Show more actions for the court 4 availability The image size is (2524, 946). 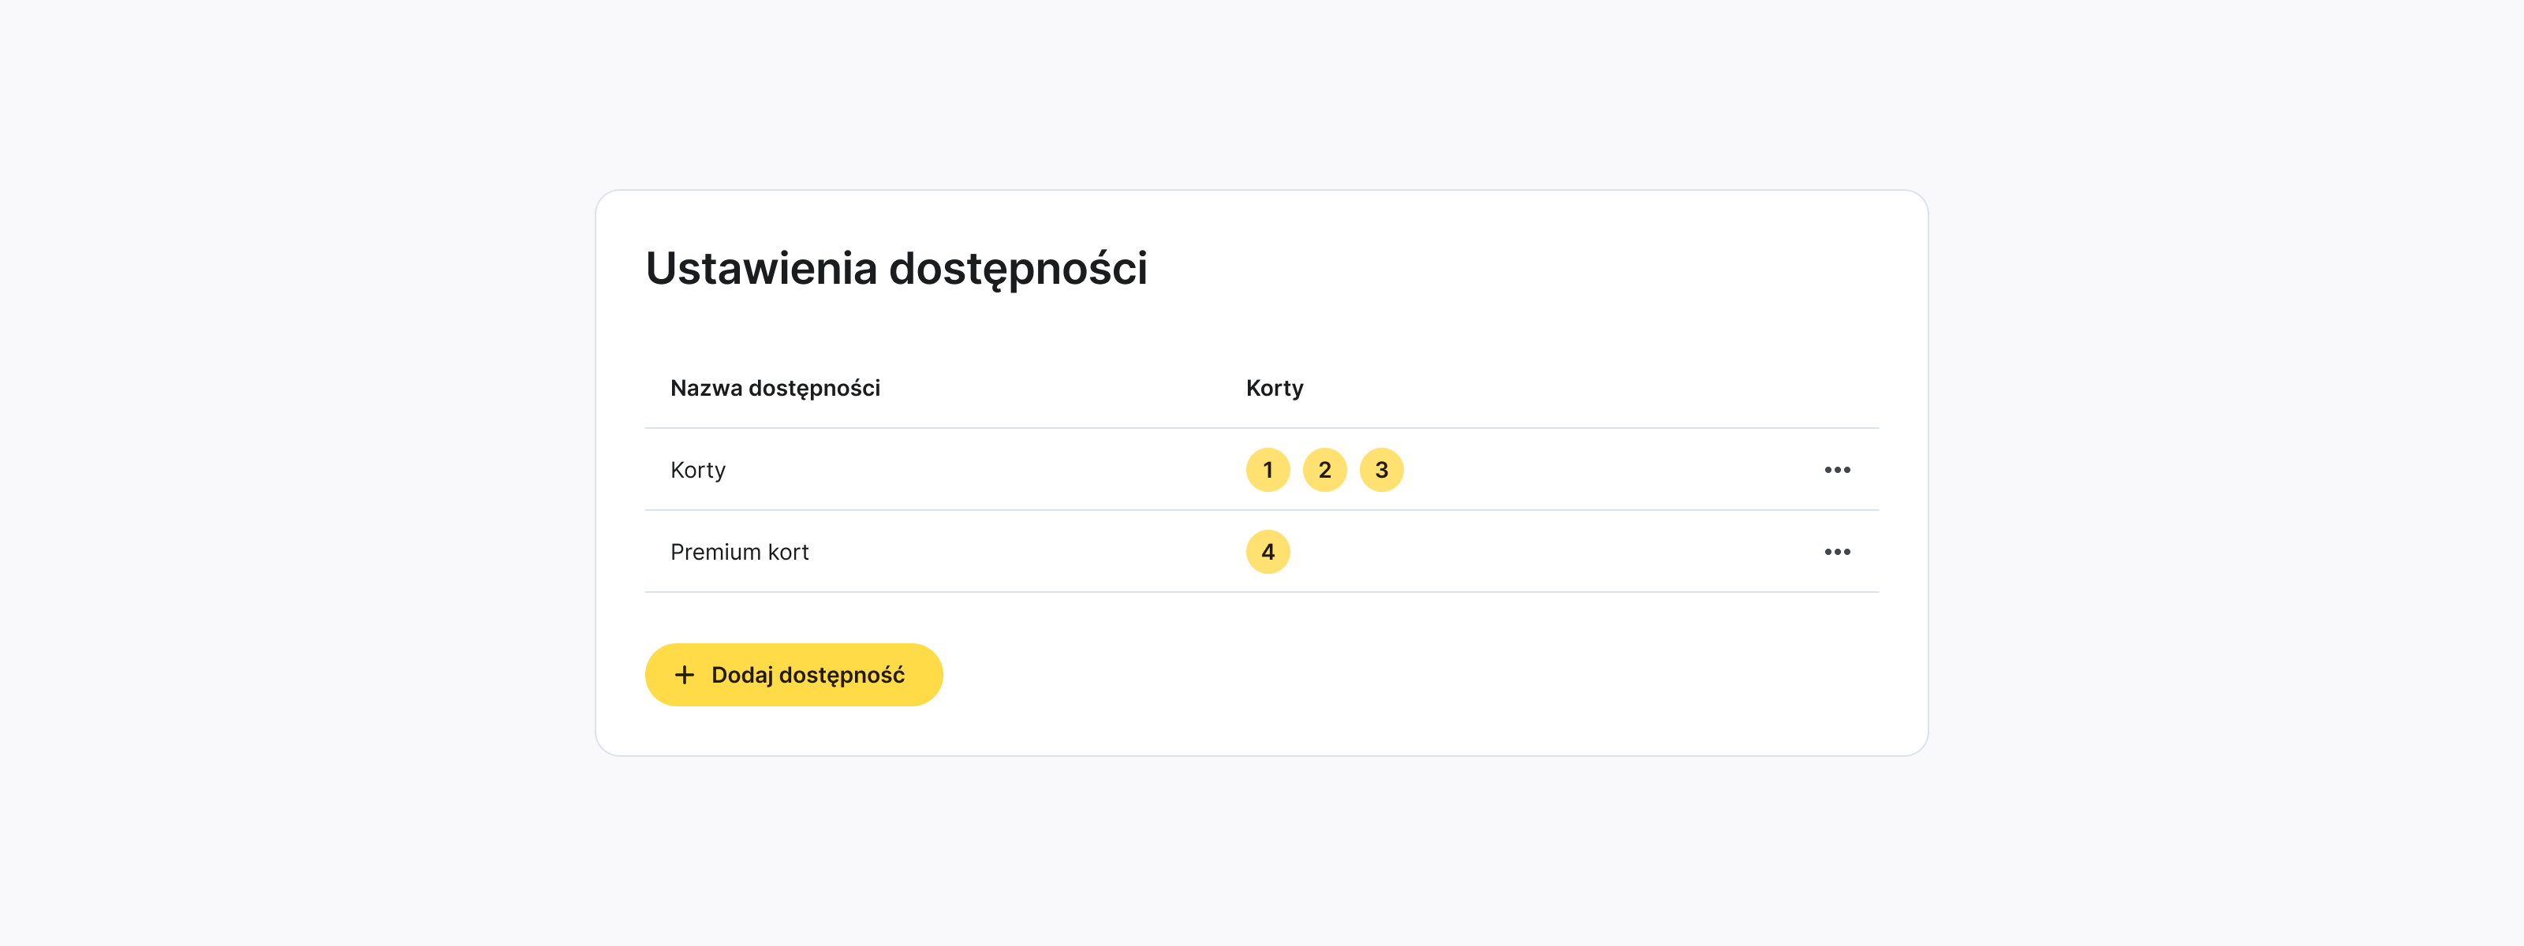(x=1837, y=553)
